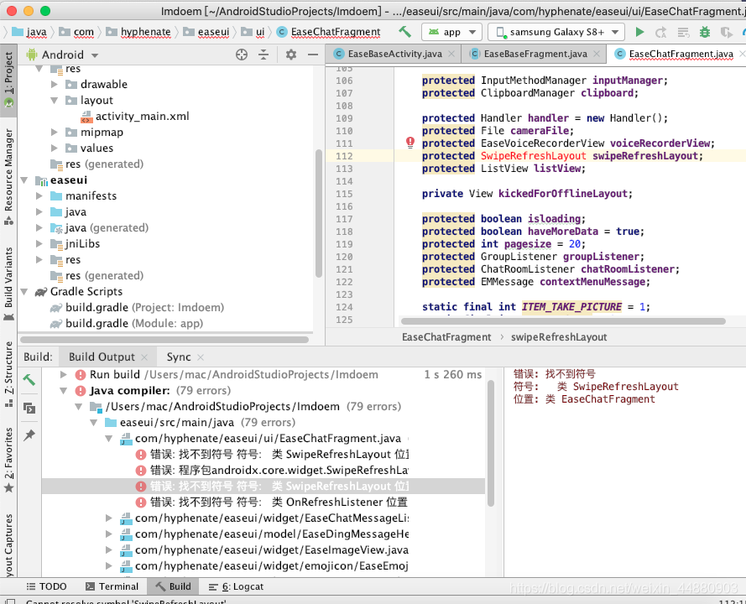Image resolution: width=746 pixels, height=604 pixels.
Task: Expand the manifests folder under easeui
Action: pos(39,196)
